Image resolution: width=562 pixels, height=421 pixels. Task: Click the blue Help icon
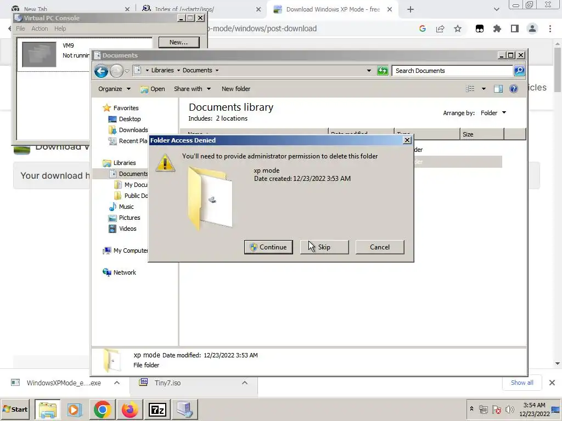(x=514, y=89)
